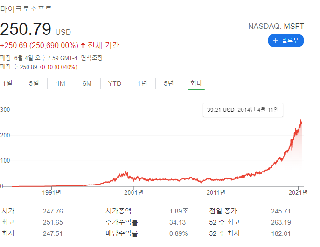Choose the 1년 range tab

pos(142,83)
